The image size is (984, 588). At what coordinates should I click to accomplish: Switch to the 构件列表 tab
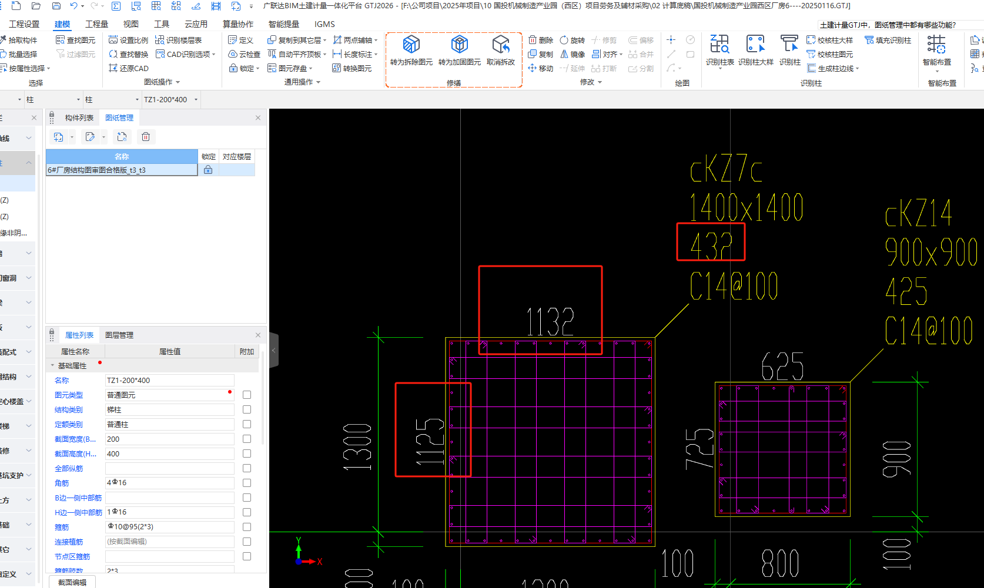point(79,117)
